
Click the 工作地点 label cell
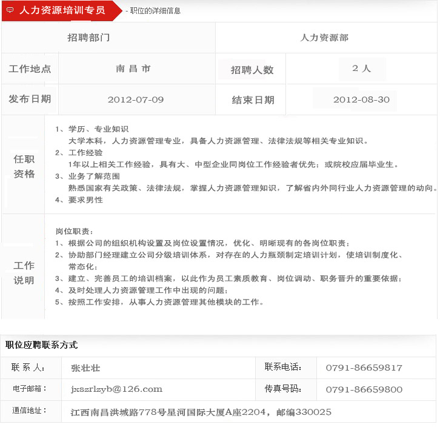click(x=30, y=69)
